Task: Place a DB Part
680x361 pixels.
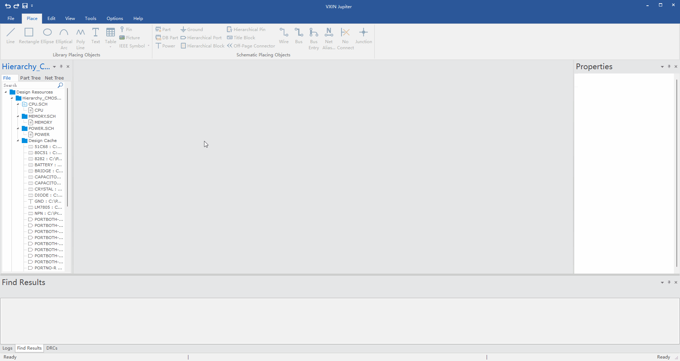Action: pos(167,37)
